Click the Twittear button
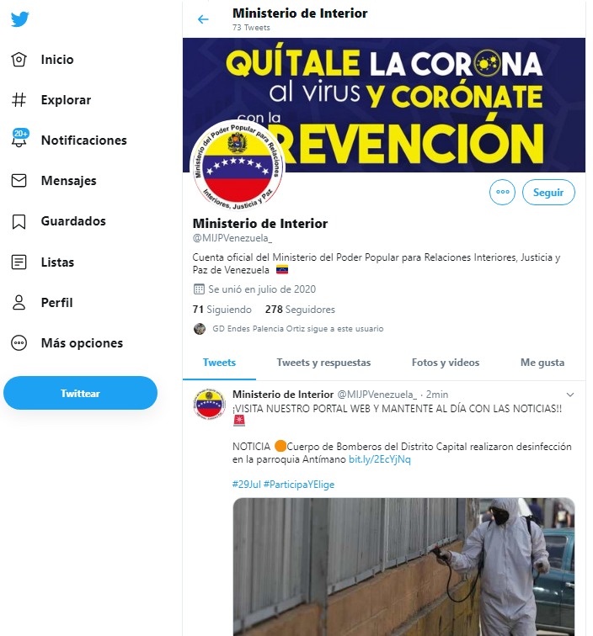Image resolution: width=593 pixels, height=636 pixels. tap(80, 393)
